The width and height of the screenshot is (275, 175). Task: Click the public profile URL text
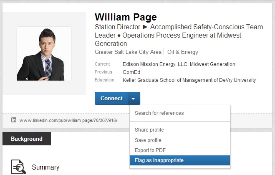tap(68, 120)
